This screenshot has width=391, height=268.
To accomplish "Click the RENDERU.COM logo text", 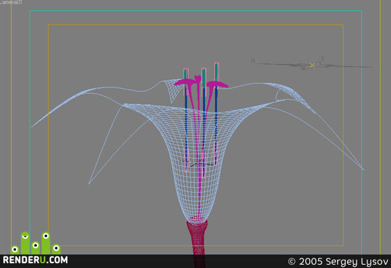I will (x=35, y=260).
